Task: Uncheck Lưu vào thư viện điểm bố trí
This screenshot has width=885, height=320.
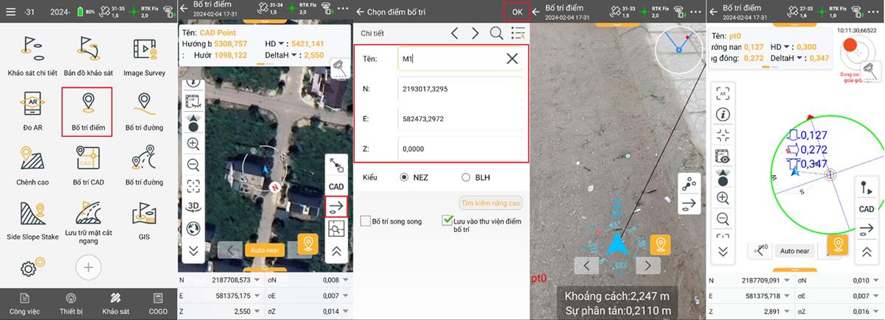Action: point(447,220)
